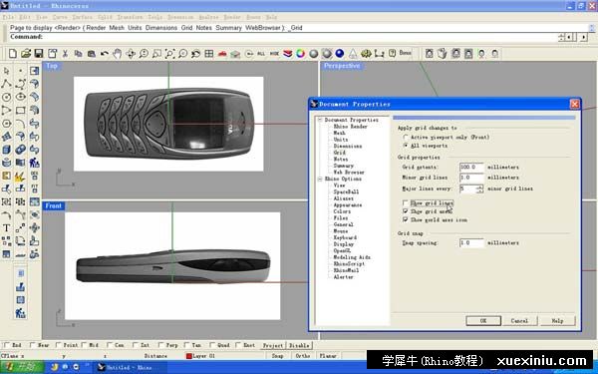Enable the End osnap checkbox
598x374 pixels.
(x=7, y=345)
